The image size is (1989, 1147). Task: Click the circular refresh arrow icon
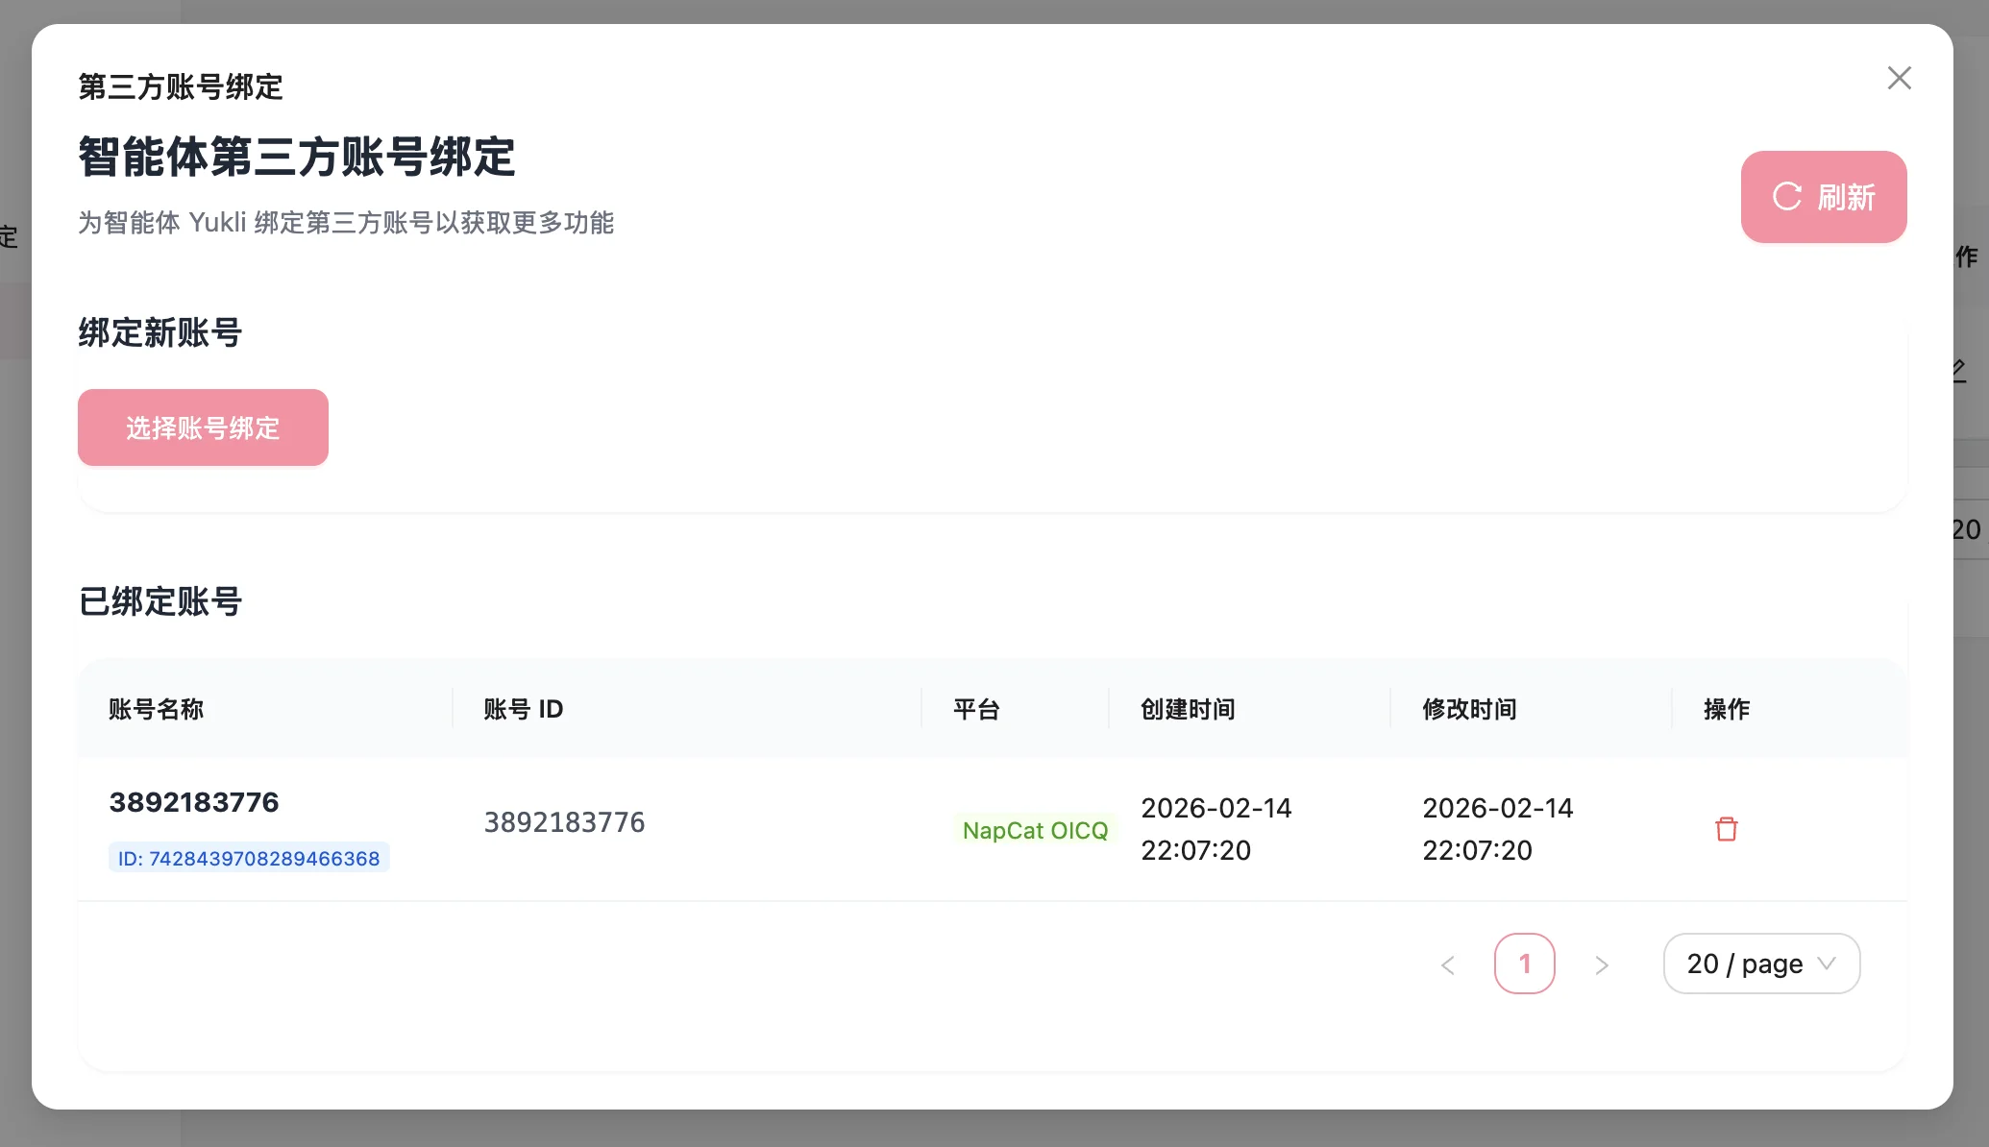1786,197
